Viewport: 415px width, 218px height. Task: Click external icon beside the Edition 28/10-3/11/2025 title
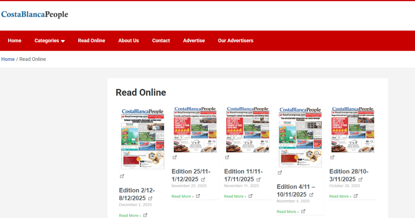360,179
